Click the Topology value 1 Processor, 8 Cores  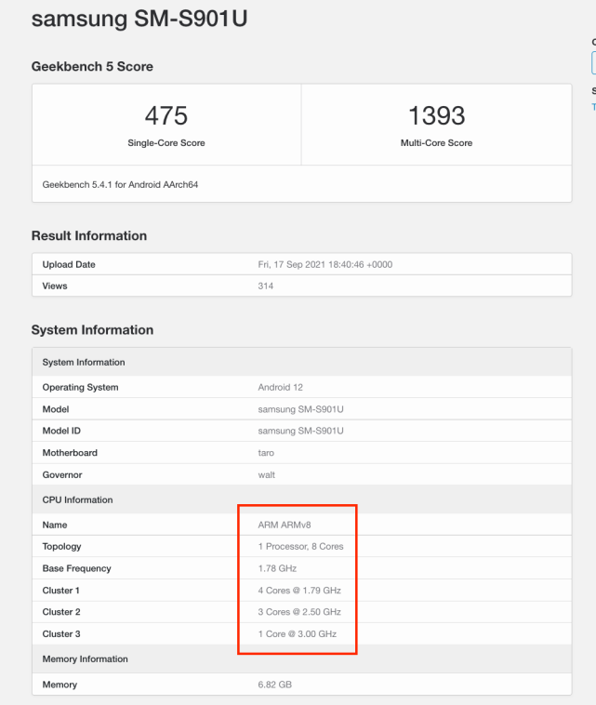pyautogui.click(x=300, y=546)
